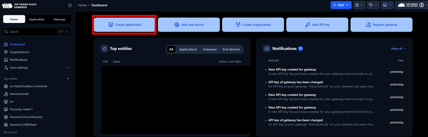Select Gateways filter in Top entities

coord(210,49)
